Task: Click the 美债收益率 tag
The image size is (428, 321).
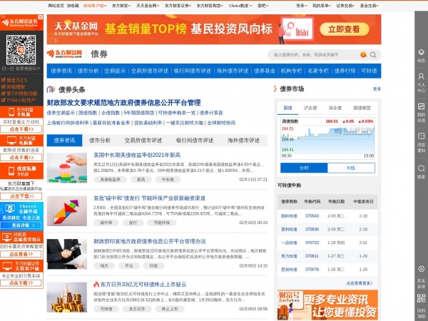Action: 110,180
